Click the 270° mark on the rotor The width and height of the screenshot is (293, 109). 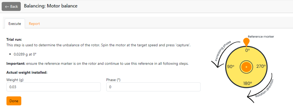click(x=261, y=66)
